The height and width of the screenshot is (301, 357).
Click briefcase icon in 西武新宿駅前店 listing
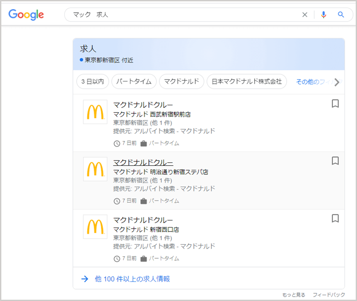143,143
